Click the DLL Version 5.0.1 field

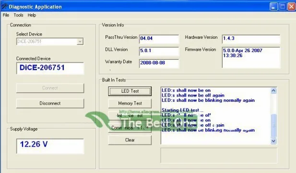pos(159,51)
